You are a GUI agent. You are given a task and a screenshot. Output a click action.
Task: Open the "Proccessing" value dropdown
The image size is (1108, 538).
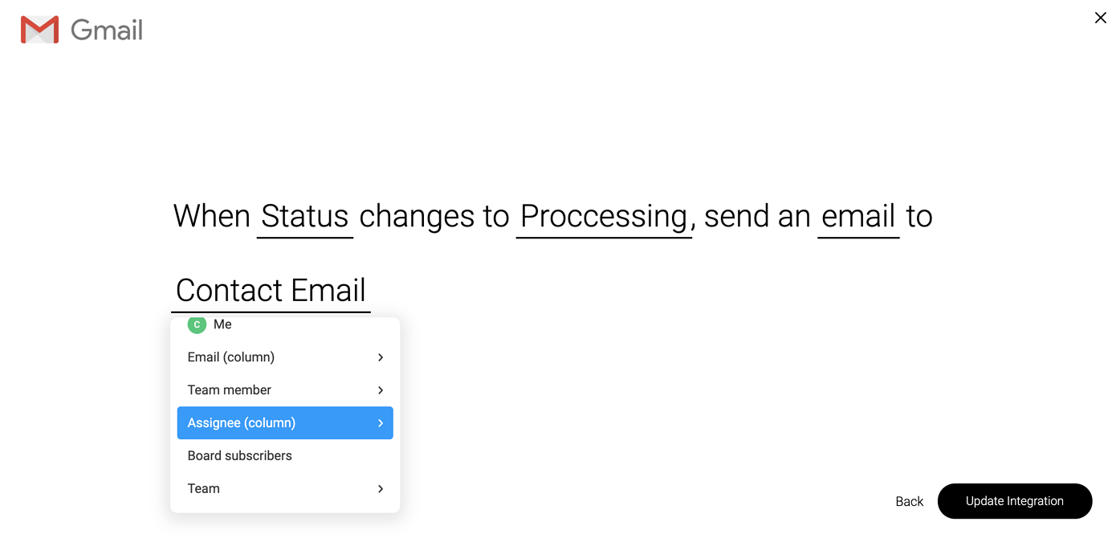click(604, 216)
